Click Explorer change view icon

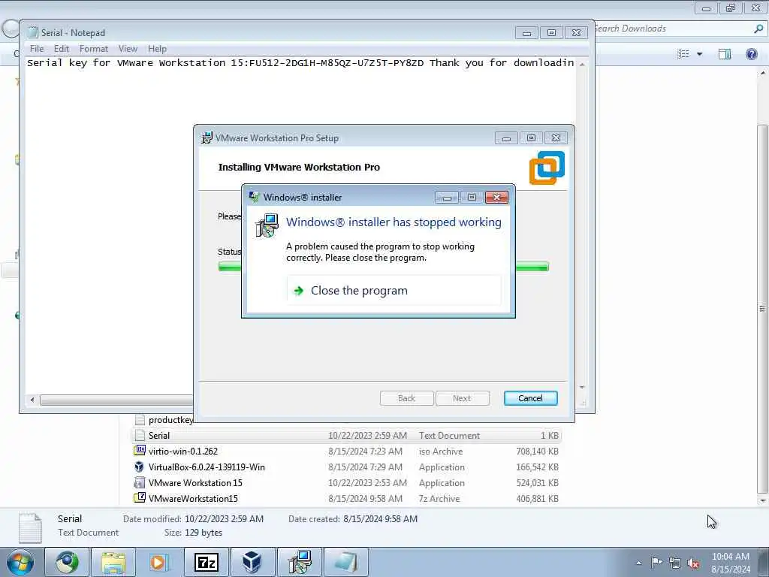tap(683, 54)
